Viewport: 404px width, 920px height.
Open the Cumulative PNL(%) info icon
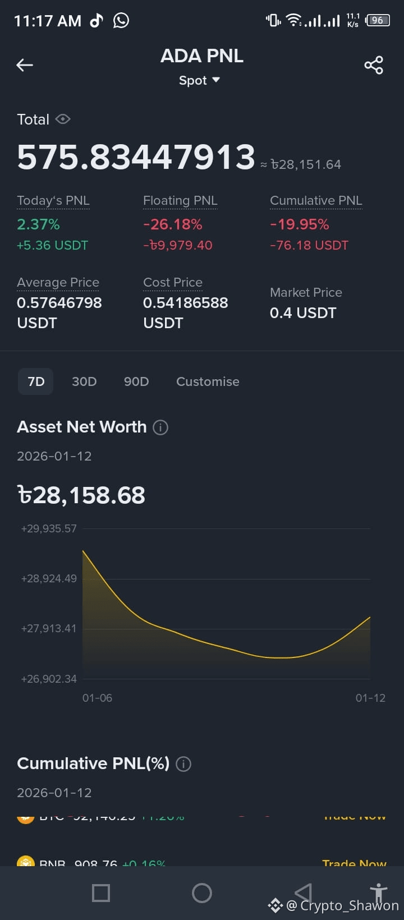(183, 764)
